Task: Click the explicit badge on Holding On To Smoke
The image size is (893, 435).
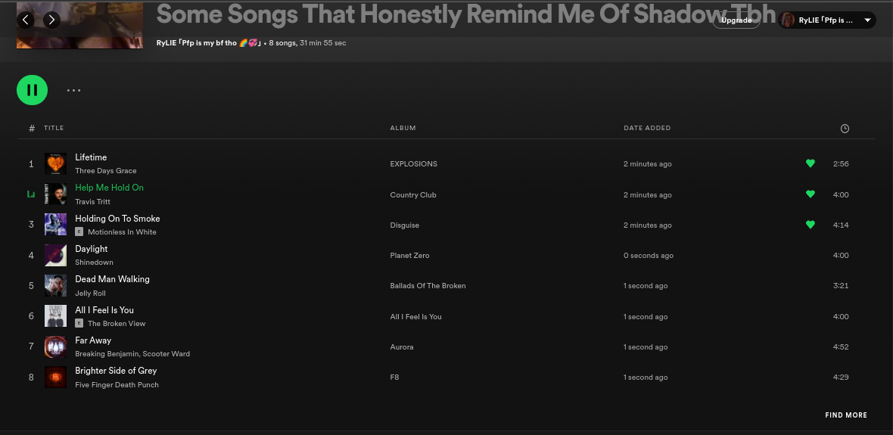Action: (x=79, y=232)
